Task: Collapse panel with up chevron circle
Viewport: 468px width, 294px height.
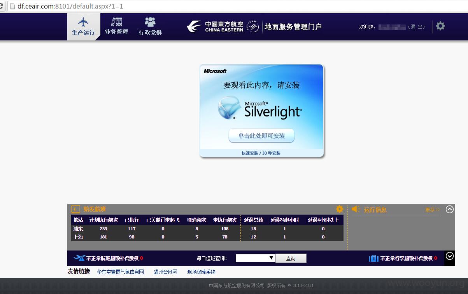Action: [x=450, y=209]
